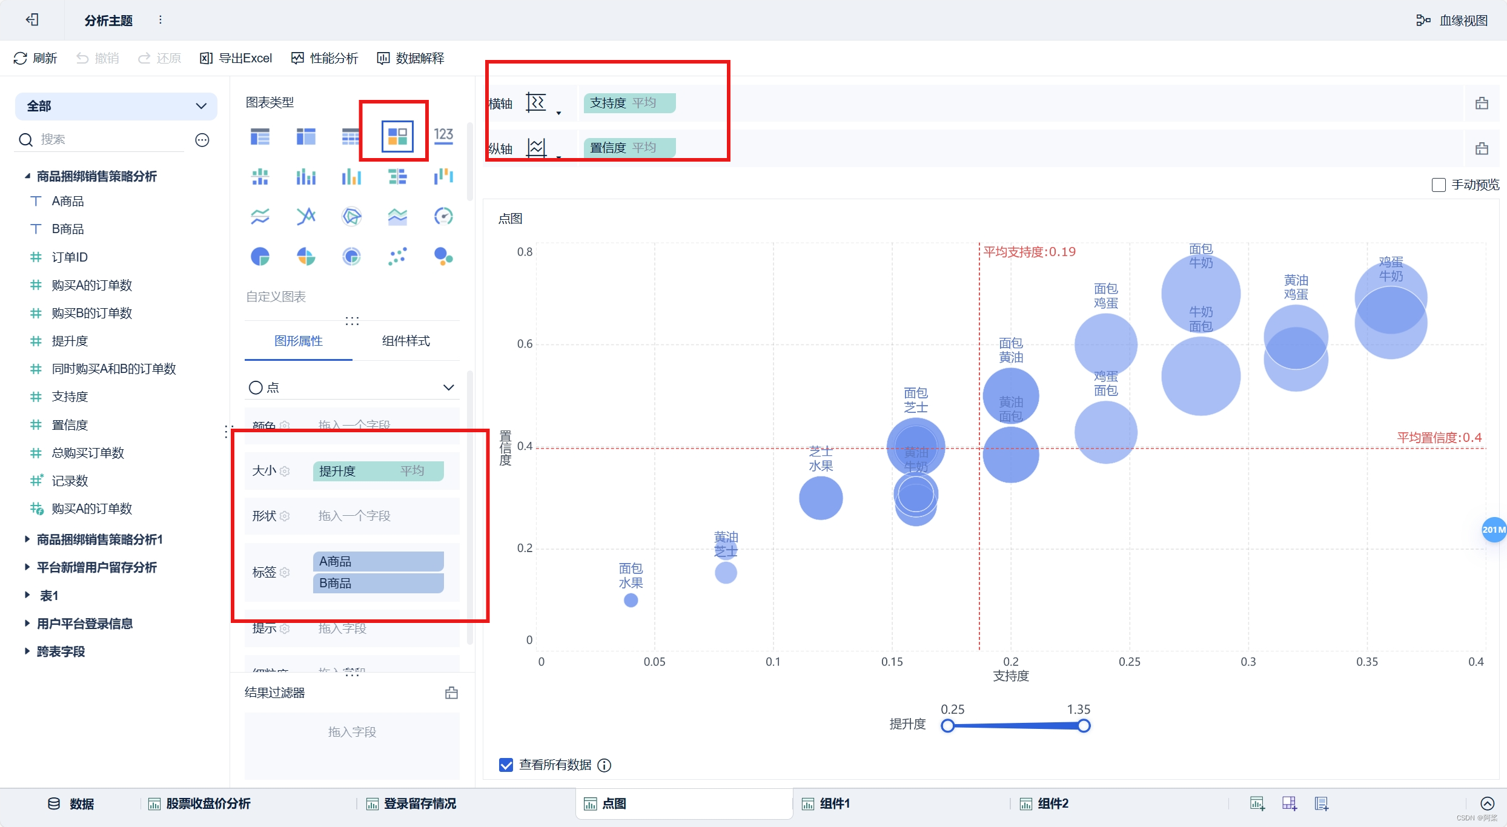Click the 导出Excel toolbar icon
This screenshot has width=1507, height=827.
coord(236,58)
